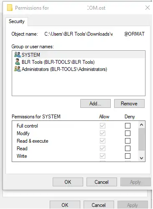Click OK in the Permissions dialog

[x=68, y=182]
